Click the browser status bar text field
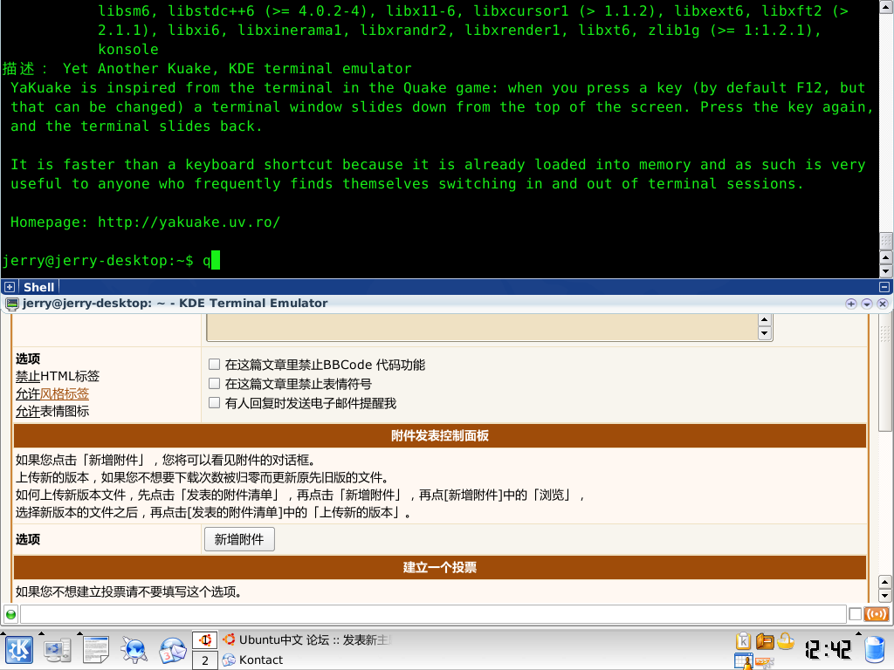Screen dimensions: 894x670 [x=433, y=614]
